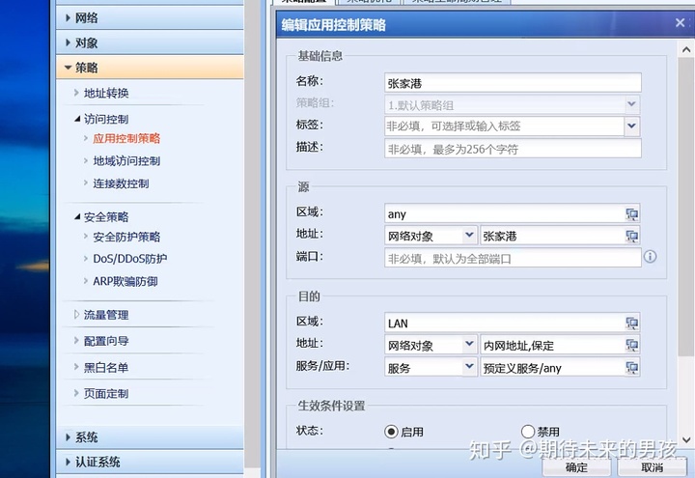
Task: Expand the 系统 menu section
Action: click(x=150, y=437)
